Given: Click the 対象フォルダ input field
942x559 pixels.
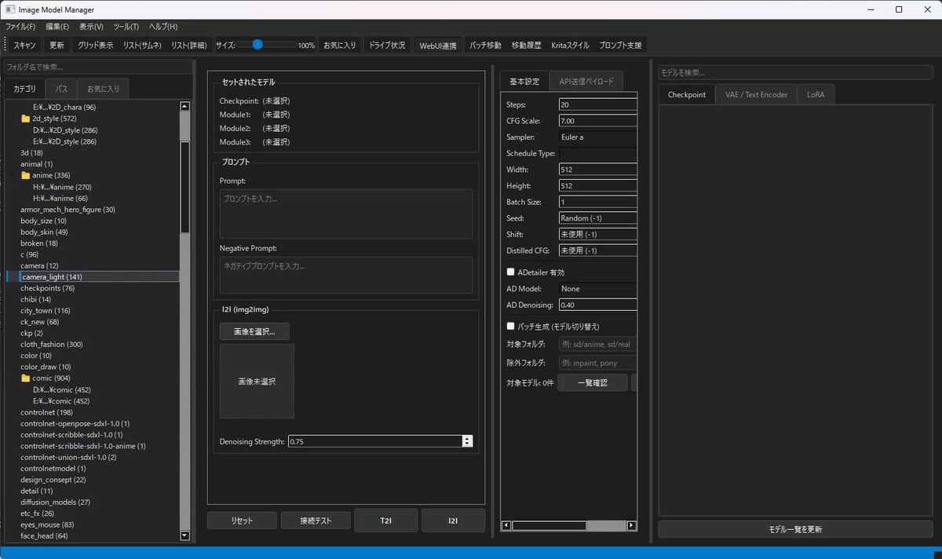Looking at the screenshot, I should pos(597,344).
